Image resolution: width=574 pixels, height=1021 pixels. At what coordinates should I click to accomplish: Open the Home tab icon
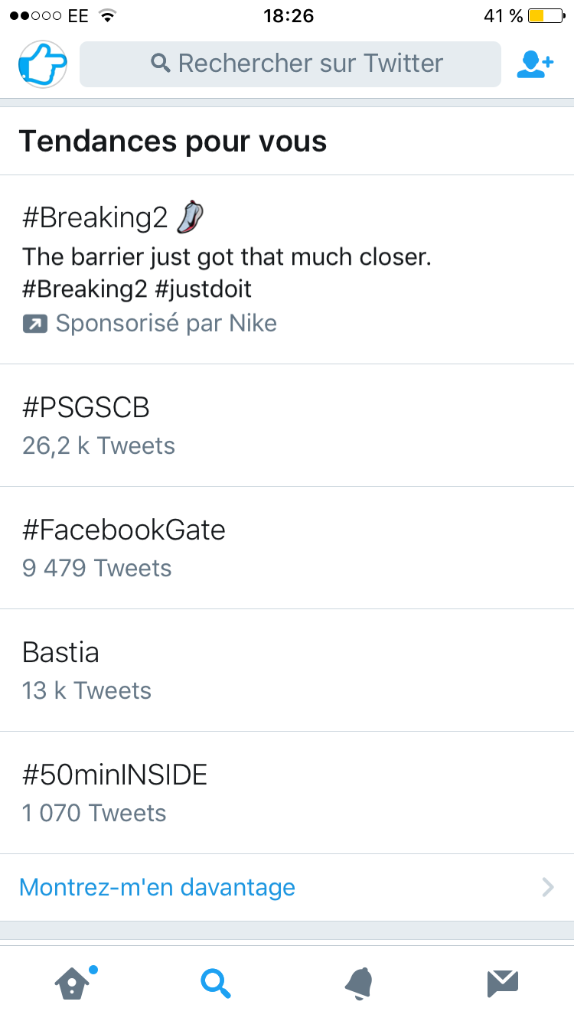coord(72,982)
